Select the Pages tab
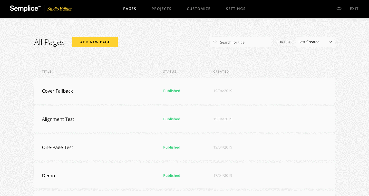This screenshot has height=196, width=369. click(130, 8)
